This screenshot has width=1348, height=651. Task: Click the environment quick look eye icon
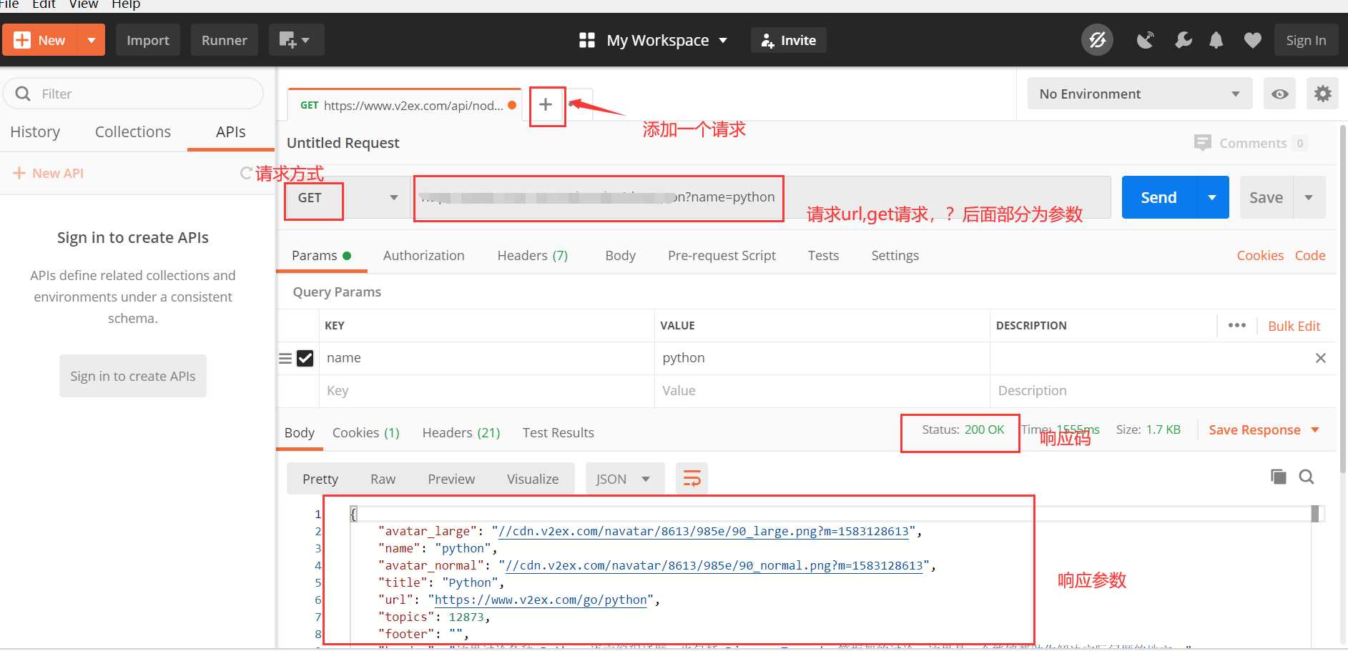1280,94
